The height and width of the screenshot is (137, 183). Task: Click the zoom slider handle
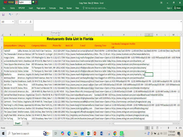(x=168, y=128)
